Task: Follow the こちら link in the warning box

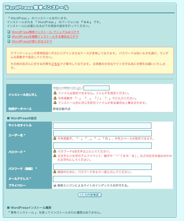Action: tap(56, 64)
